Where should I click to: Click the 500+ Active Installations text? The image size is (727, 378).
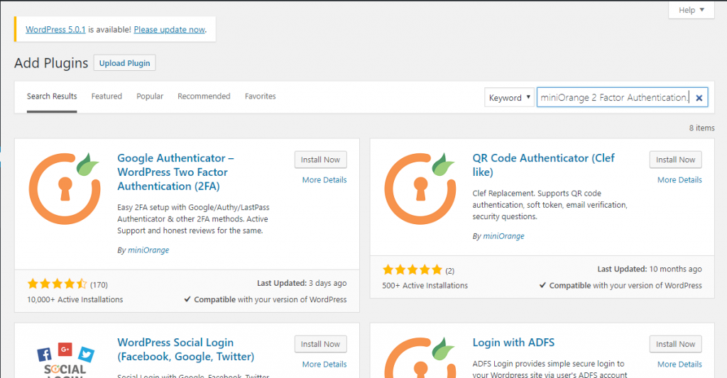(x=425, y=285)
